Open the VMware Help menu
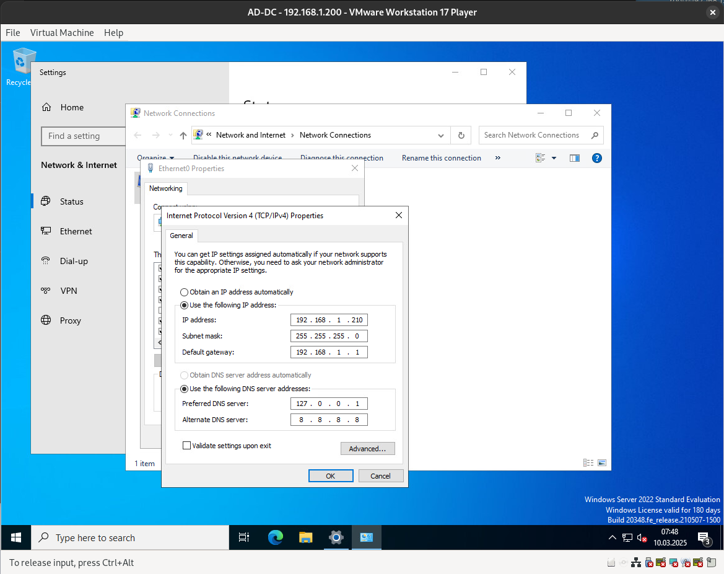This screenshot has height=574, width=724. [113, 33]
